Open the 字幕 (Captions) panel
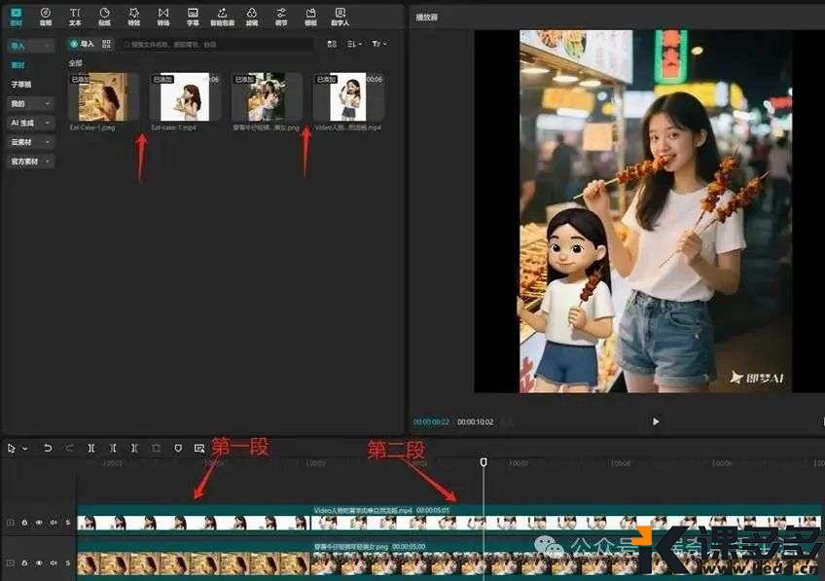This screenshot has height=581, width=825. point(193,16)
